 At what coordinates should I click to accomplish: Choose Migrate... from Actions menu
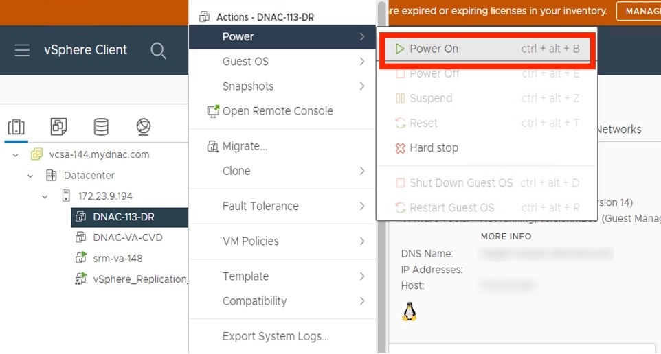[x=282, y=147]
